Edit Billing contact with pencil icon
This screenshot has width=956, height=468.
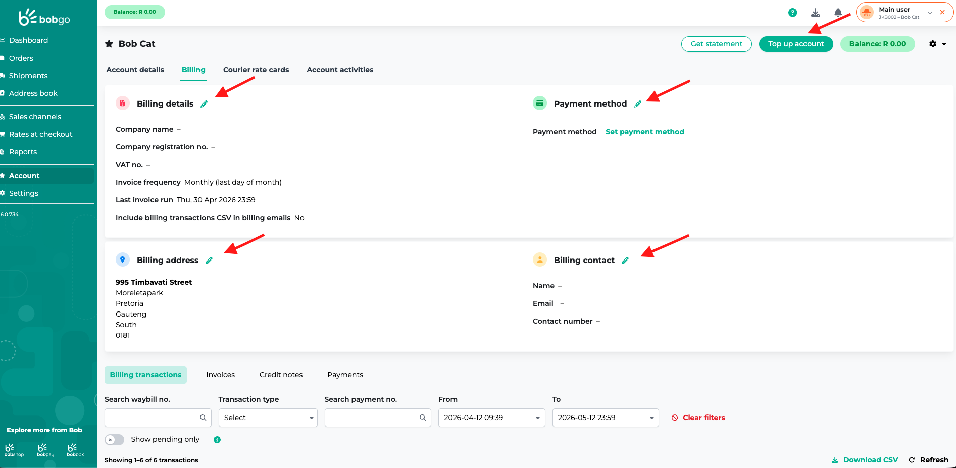[625, 261]
